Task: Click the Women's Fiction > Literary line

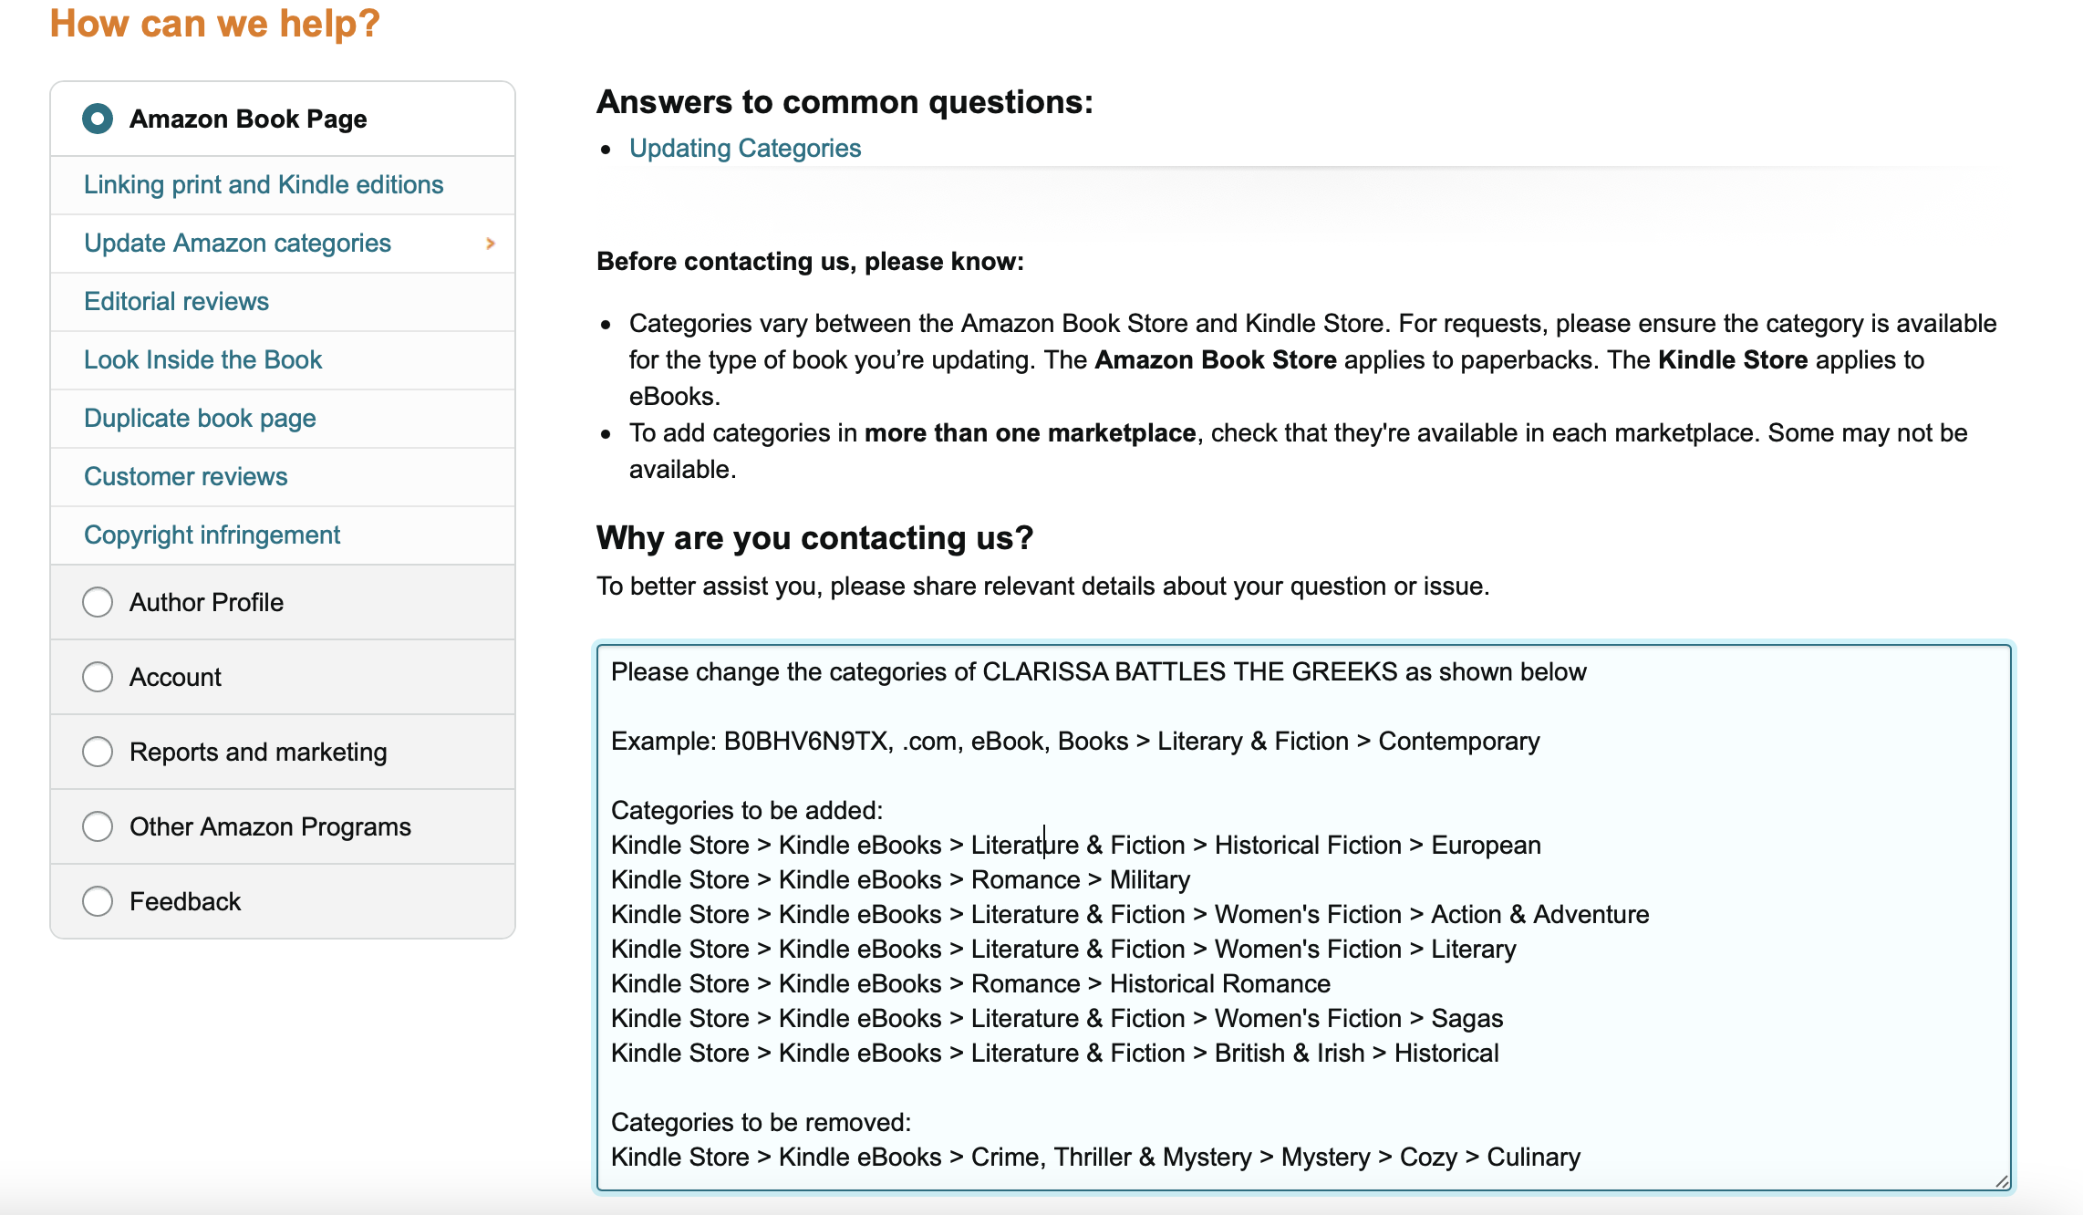Action: pos(1063,949)
